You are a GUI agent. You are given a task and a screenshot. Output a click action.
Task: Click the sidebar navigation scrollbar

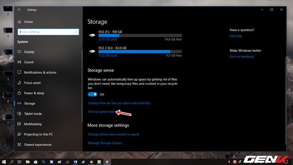[x=82, y=87]
